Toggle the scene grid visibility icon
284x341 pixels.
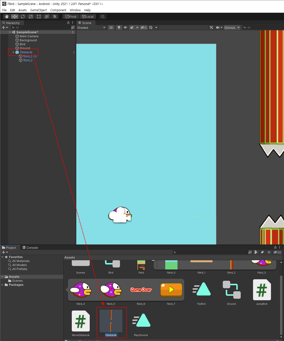point(151,27)
